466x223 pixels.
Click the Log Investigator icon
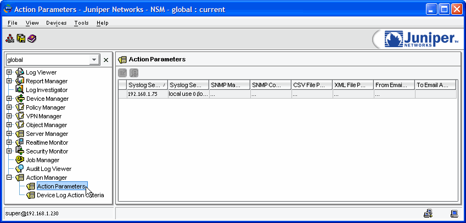tap(20, 89)
